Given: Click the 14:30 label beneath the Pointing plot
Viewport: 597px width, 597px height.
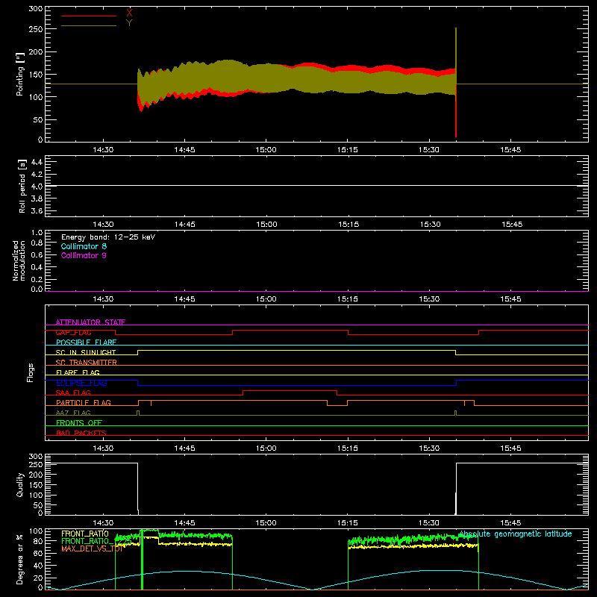Looking at the screenshot, I should [x=103, y=150].
